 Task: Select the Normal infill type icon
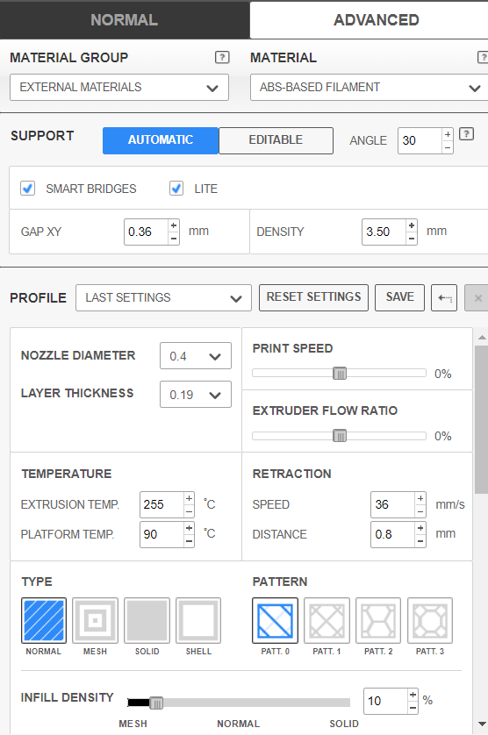(x=44, y=620)
